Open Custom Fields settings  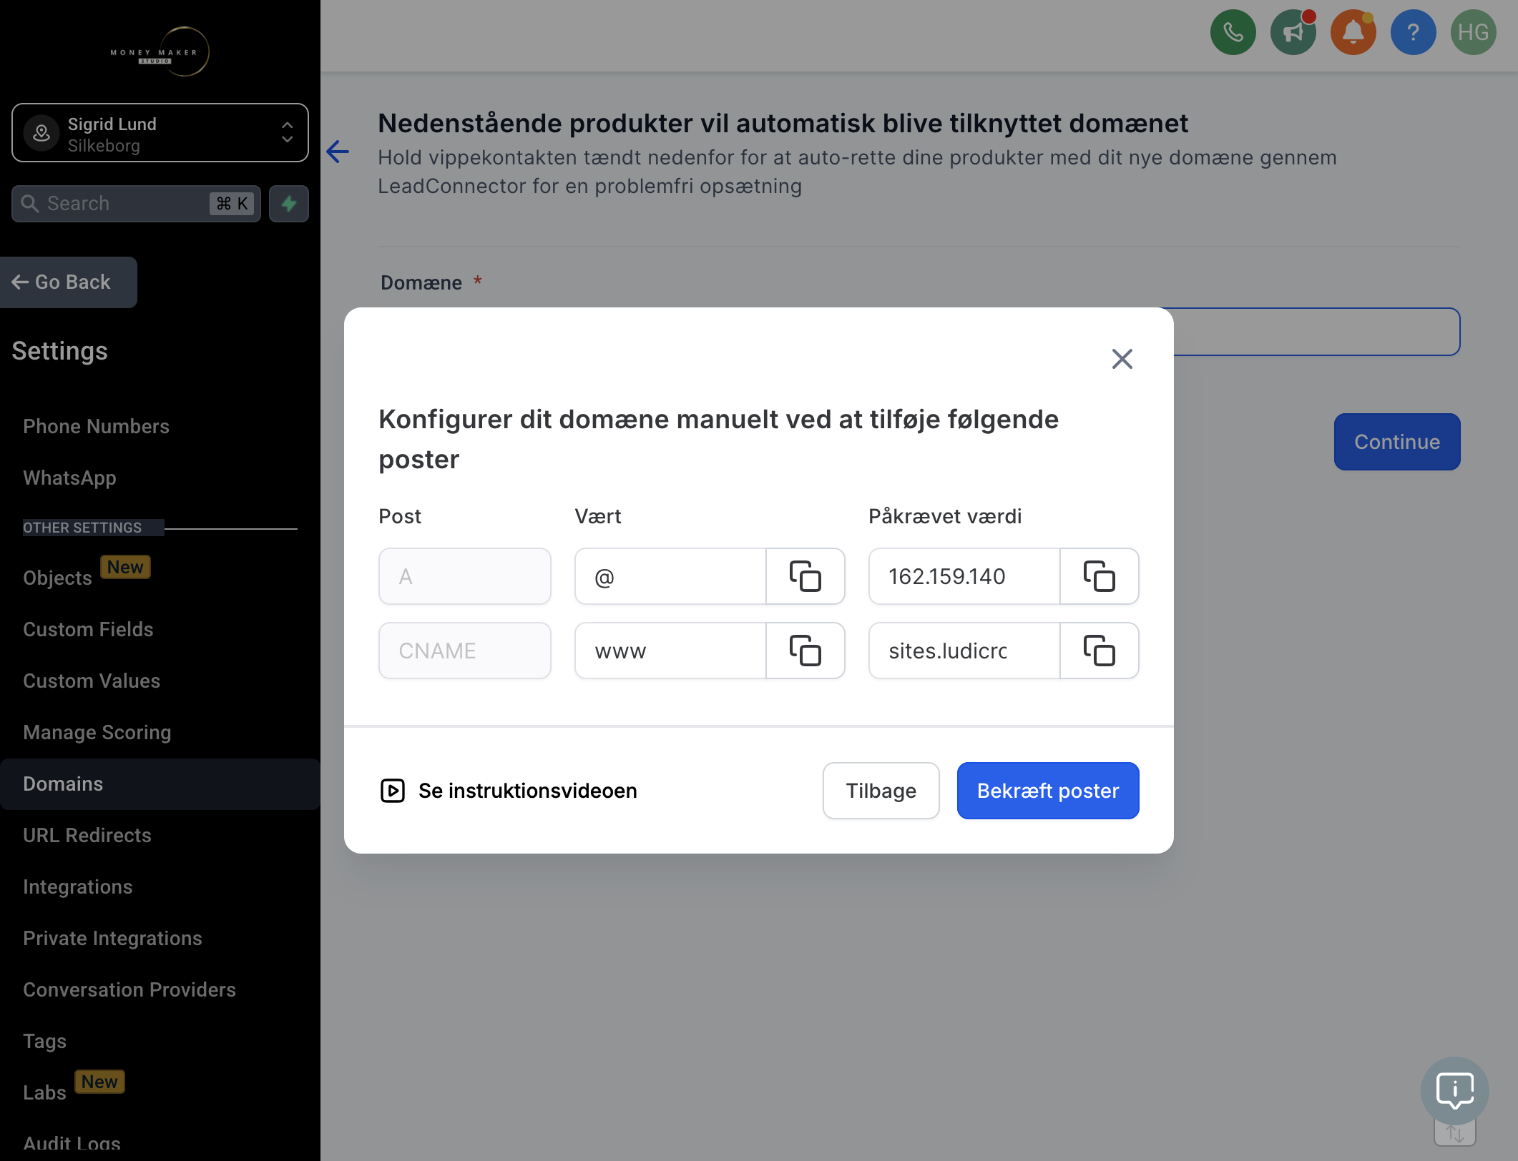88,629
